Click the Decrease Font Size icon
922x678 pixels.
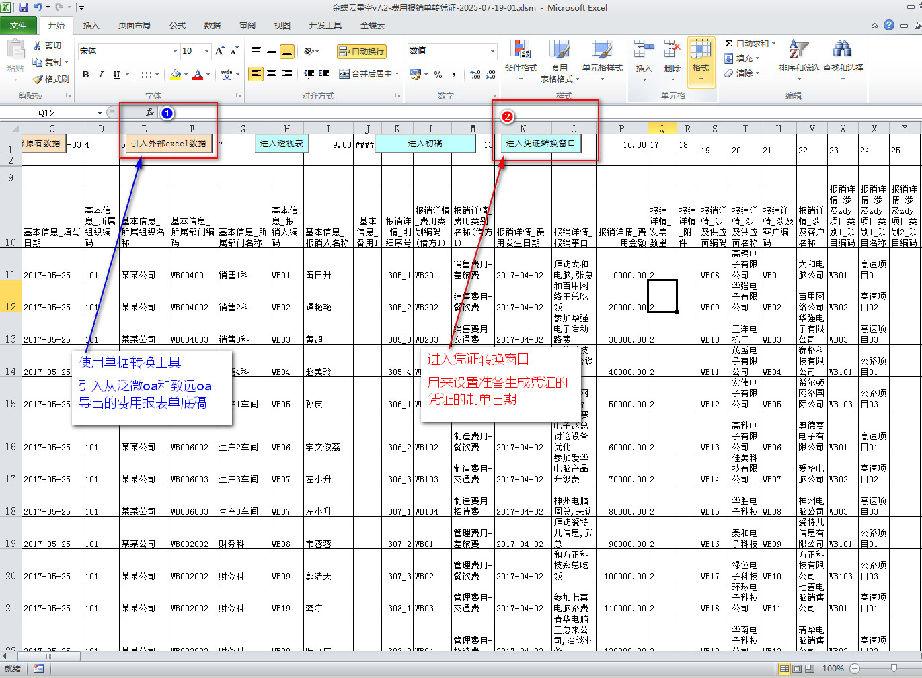point(234,51)
